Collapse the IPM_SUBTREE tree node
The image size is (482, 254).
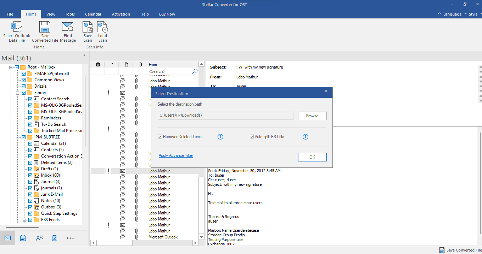17,137
